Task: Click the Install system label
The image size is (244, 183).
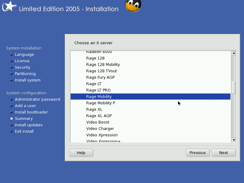Action: [28, 80]
